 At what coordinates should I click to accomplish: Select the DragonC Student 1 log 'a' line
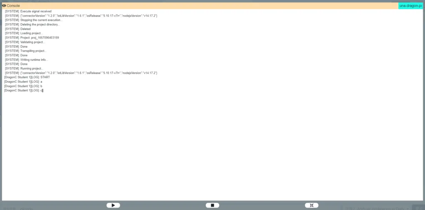click(23, 82)
